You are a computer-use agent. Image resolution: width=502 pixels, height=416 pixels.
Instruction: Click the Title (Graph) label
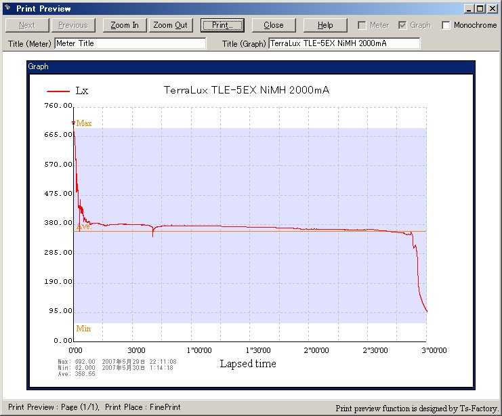tap(244, 43)
